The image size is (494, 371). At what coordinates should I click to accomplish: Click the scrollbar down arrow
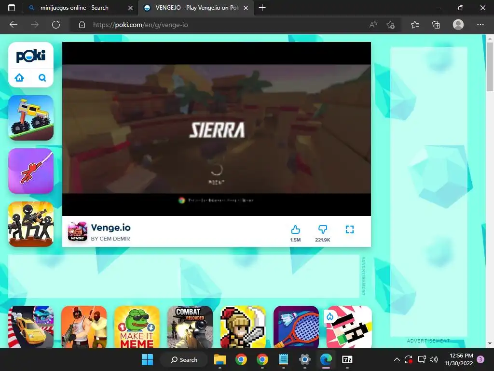tap(490, 343)
